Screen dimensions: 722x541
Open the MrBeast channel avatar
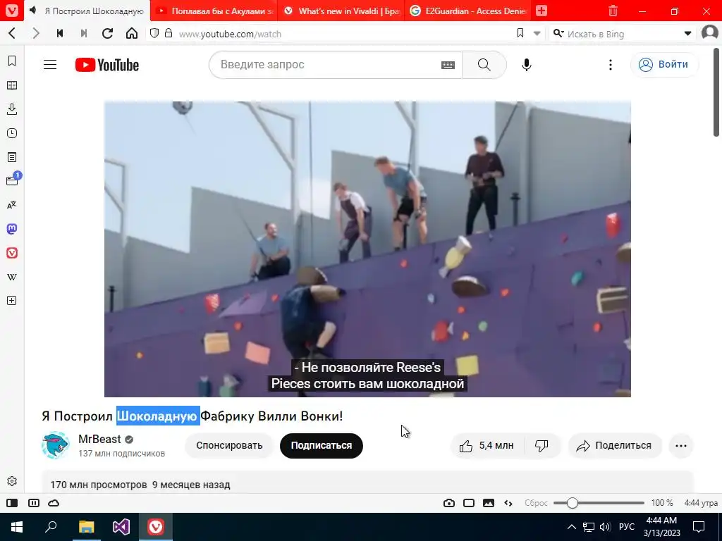point(55,445)
